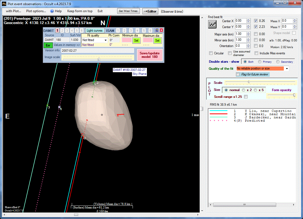Expand the Quality of the fit dropdown
Image resolution: width=303 pixels, height=219 pixels.
pyautogui.click(x=287, y=69)
